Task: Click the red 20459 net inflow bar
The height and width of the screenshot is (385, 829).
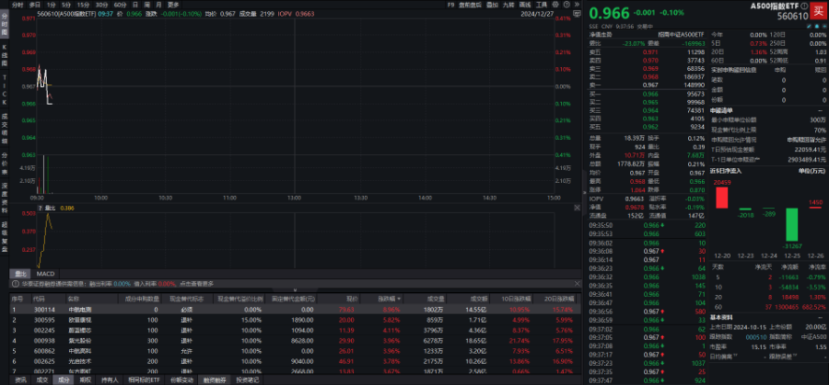Action: tap(721, 198)
